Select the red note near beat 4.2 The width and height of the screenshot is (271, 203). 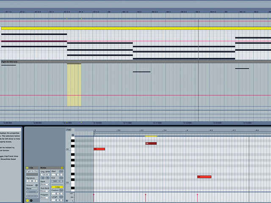click(x=204, y=177)
